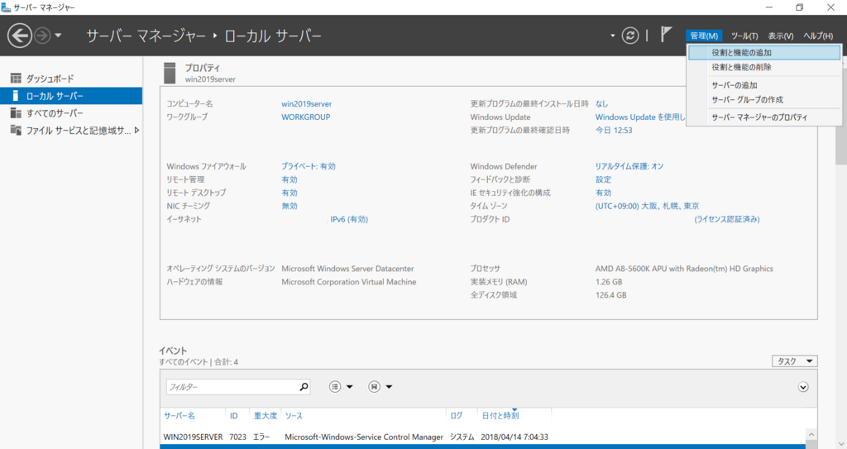Viewport: 847px width, 449px height.
Task: Sort events by ID column
Action: coord(234,415)
